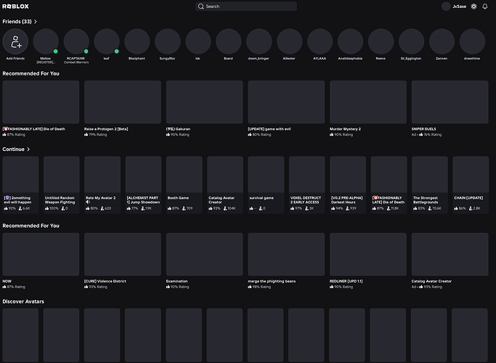Continue [ALCHEMIST PART 1] Jump Showdown
This screenshot has width=496, height=363.
(143, 184)
